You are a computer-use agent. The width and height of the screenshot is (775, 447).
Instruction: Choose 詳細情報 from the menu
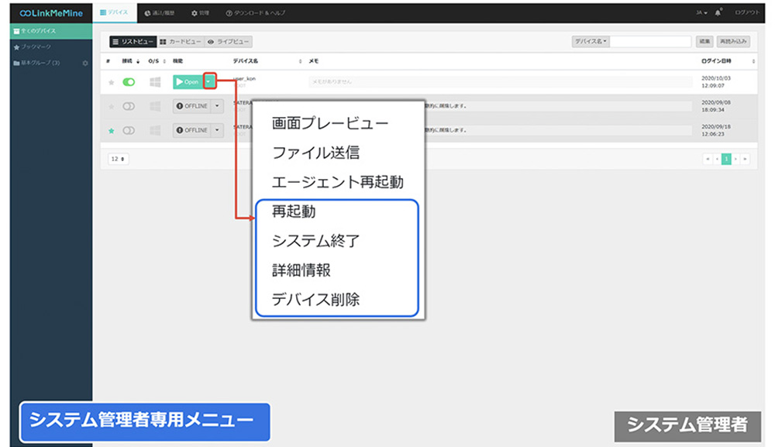pyautogui.click(x=301, y=270)
